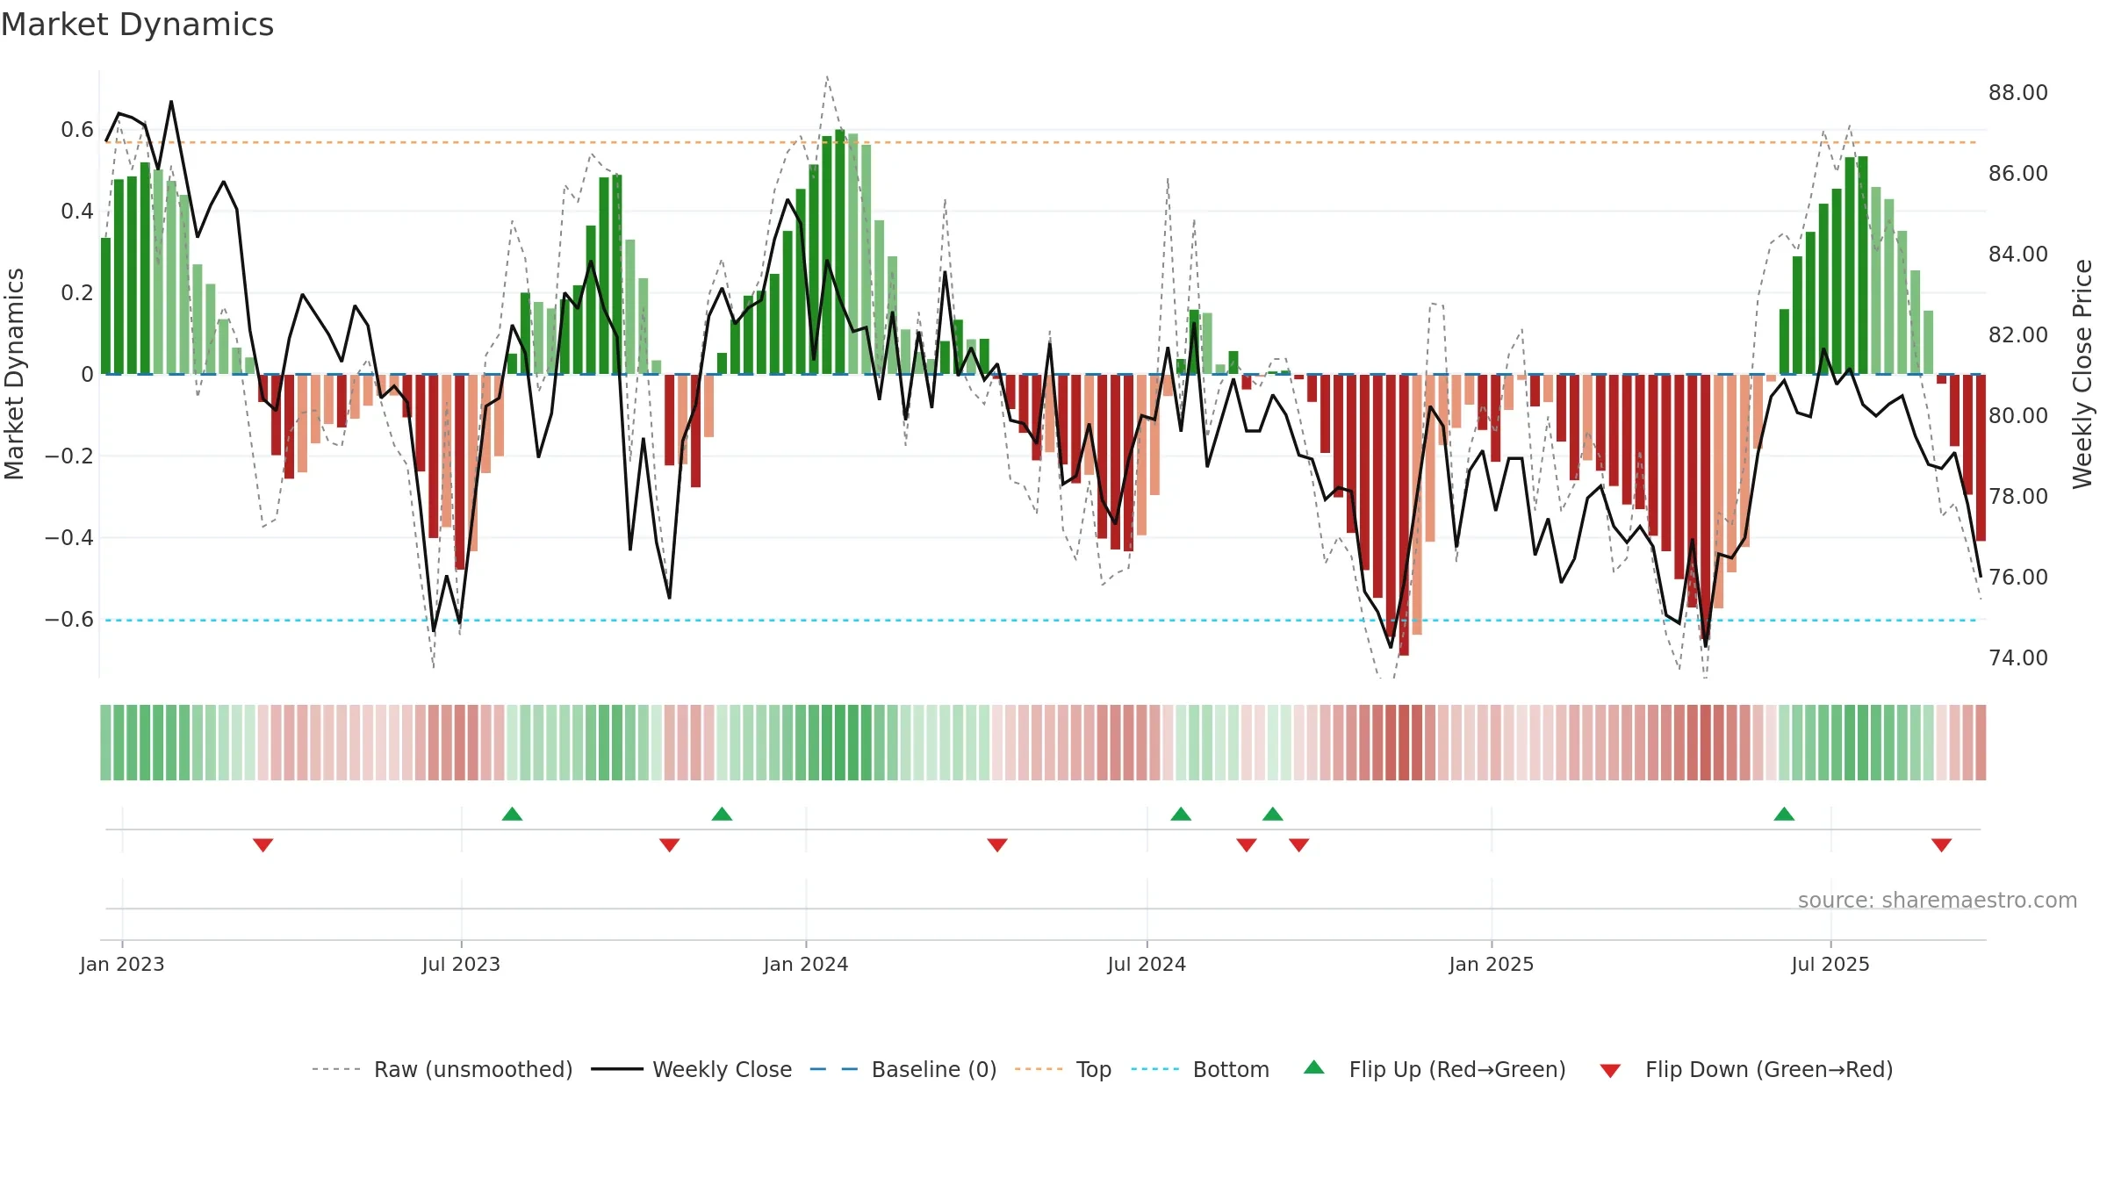This screenshot has width=2107, height=1185.
Task: Click the 78.00 price tick on right axis
Action: click(x=2018, y=497)
